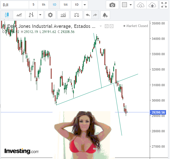
Task: Click the compare symbols scales icon
Action: [x=76, y=15]
